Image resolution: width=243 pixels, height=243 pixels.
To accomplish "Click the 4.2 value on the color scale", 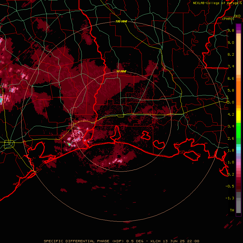I will 231,114.
